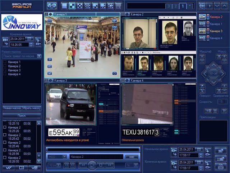230x173 pixels.
Task: Click 'Новая маска' button
Action: [12, 108]
